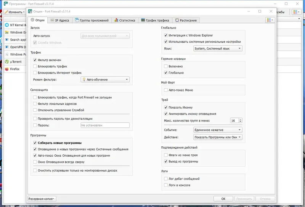Open the colored grid menu button in Options window
The image size is (305, 207).
click(x=270, y=20)
